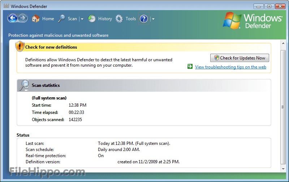The width and height of the screenshot is (289, 182).
Task: Expand the Help options dropdown arrow
Action: tap(153, 19)
